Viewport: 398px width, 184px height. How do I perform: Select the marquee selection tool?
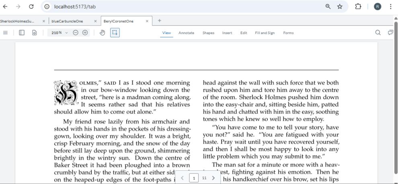coord(115,32)
